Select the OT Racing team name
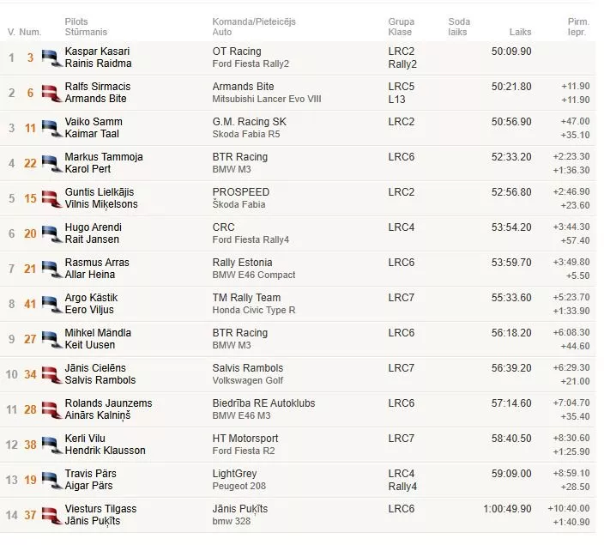604x545 pixels. [x=237, y=51]
